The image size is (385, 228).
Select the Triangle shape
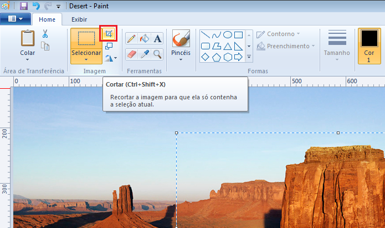[227, 46]
